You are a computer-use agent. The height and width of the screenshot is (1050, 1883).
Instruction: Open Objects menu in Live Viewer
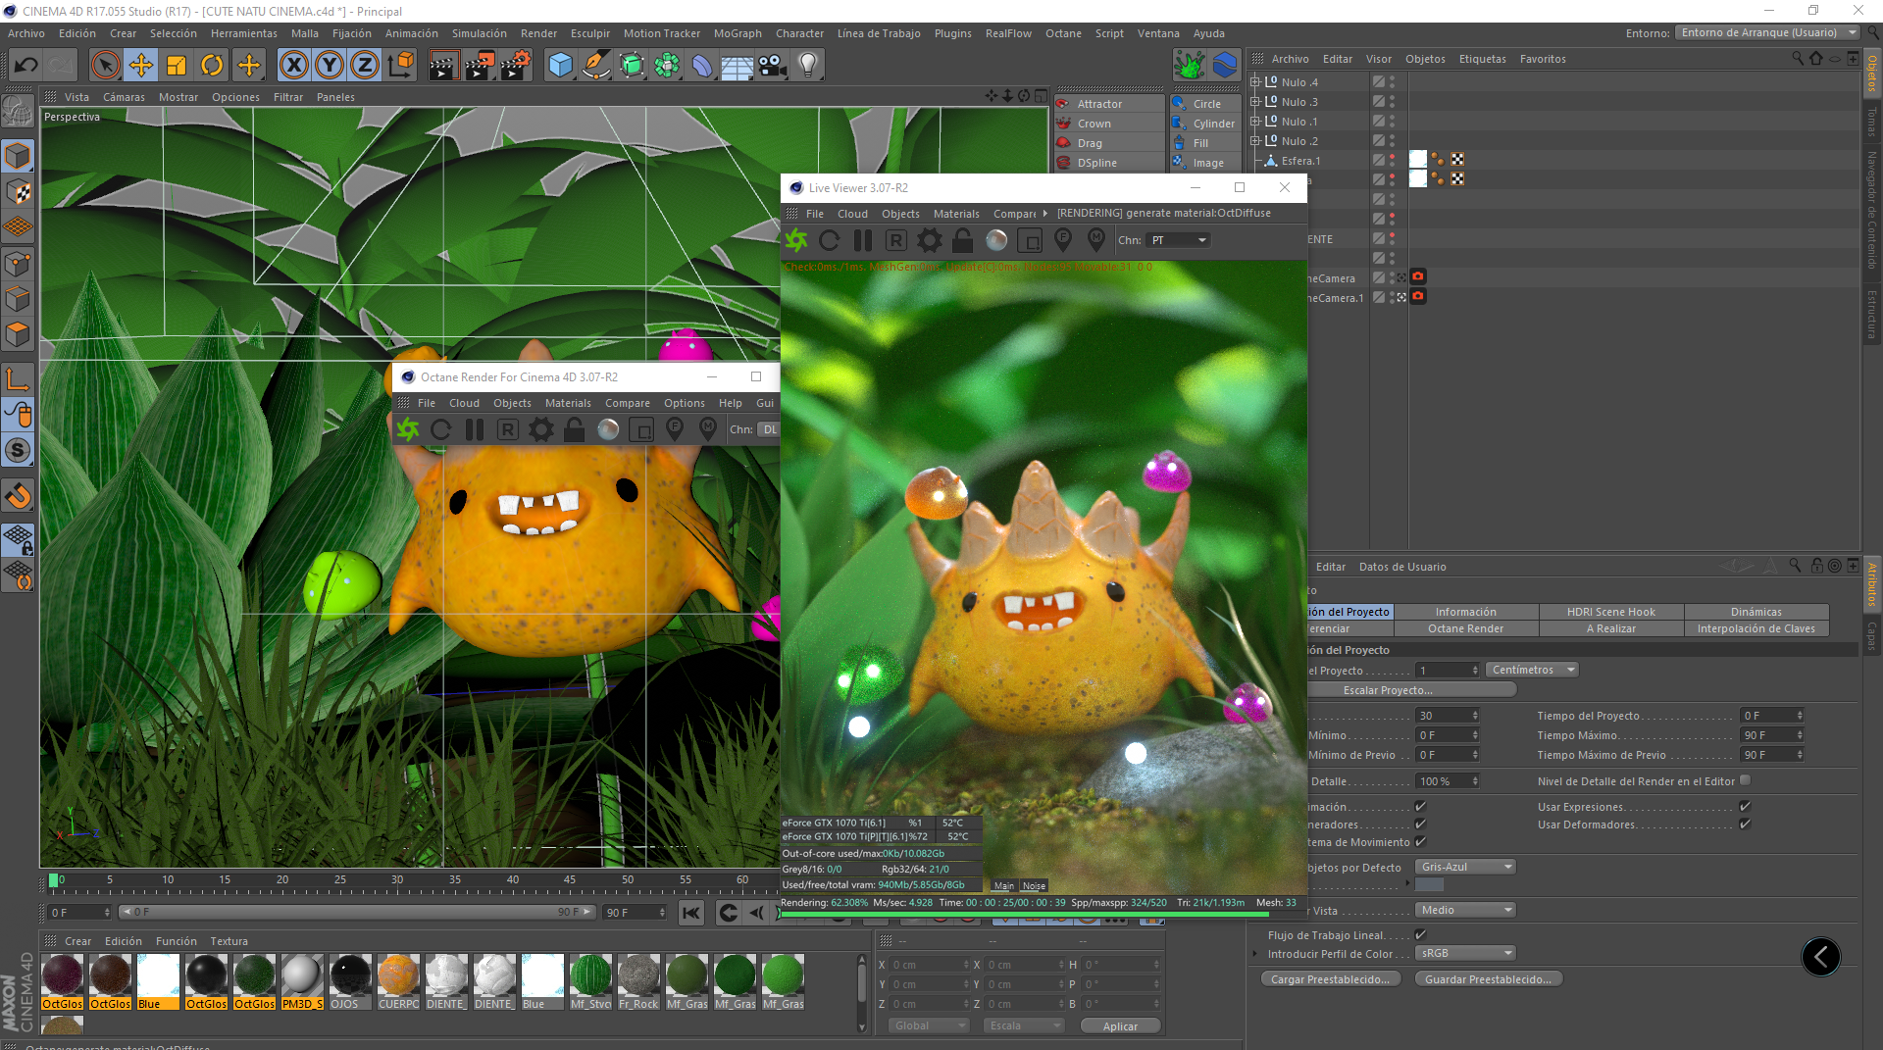pyautogui.click(x=900, y=214)
